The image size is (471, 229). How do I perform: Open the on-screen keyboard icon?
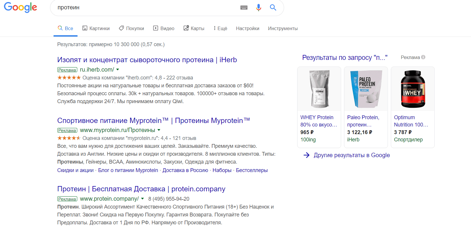click(244, 8)
